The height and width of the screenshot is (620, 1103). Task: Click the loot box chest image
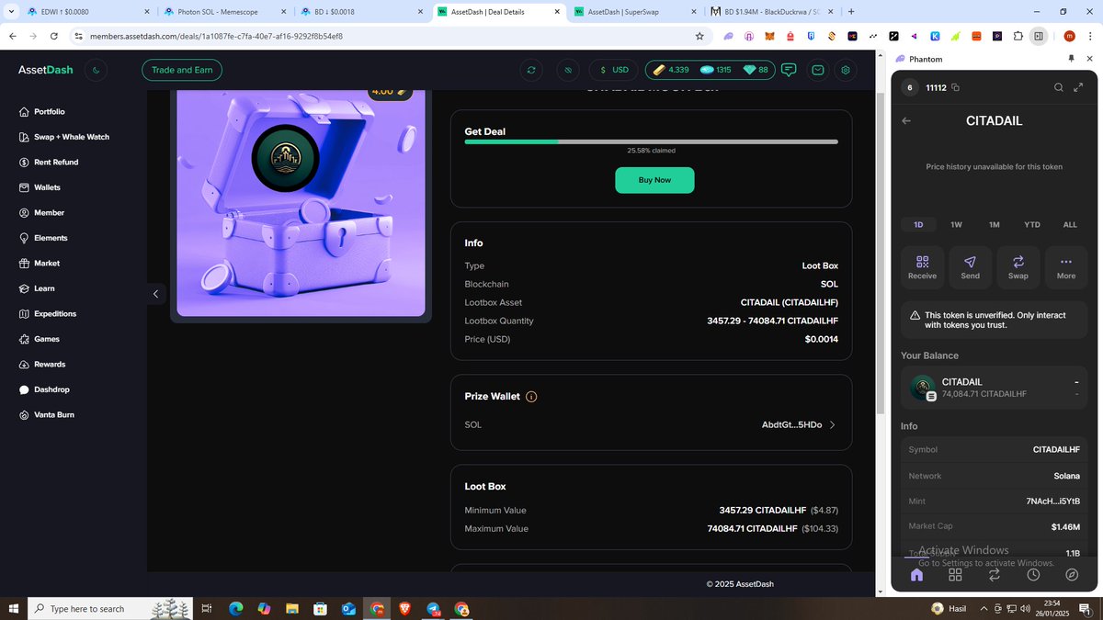(301, 204)
